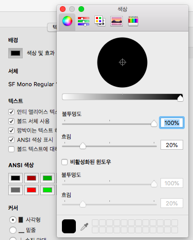Open the 배경 color and effects well
Image resolution: width=193 pixels, height=240 pixels.
coord(15,53)
